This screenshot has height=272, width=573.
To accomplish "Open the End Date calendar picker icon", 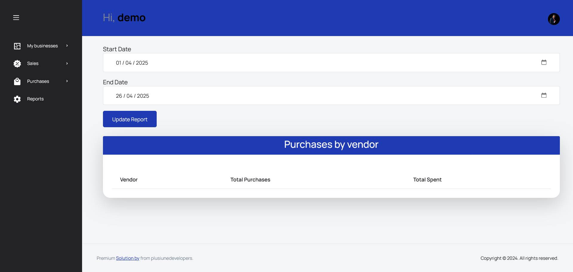I will (544, 95).
